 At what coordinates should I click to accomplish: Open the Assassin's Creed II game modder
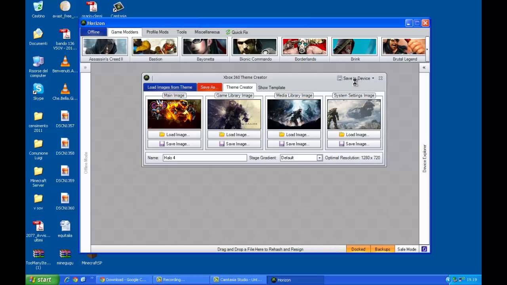click(105, 49)
